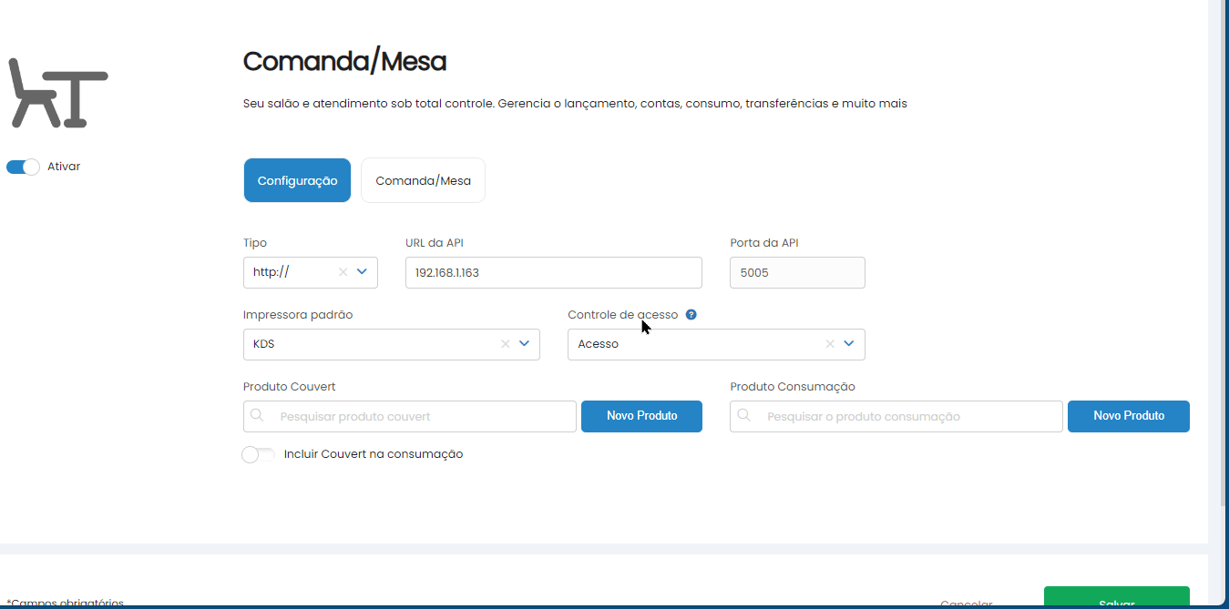This screenshot has width=1229, height=609.
Task: Clear the Impressora padrão KDS value
Action: pos(506,344)
